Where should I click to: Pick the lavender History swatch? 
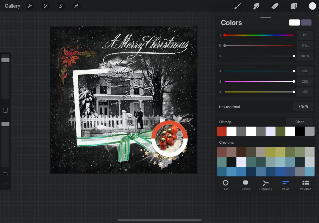[271, 131]
